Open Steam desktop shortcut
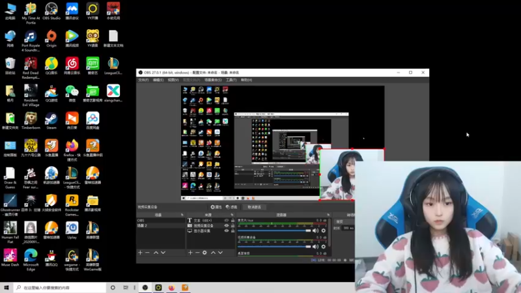 tap(51, 121)
